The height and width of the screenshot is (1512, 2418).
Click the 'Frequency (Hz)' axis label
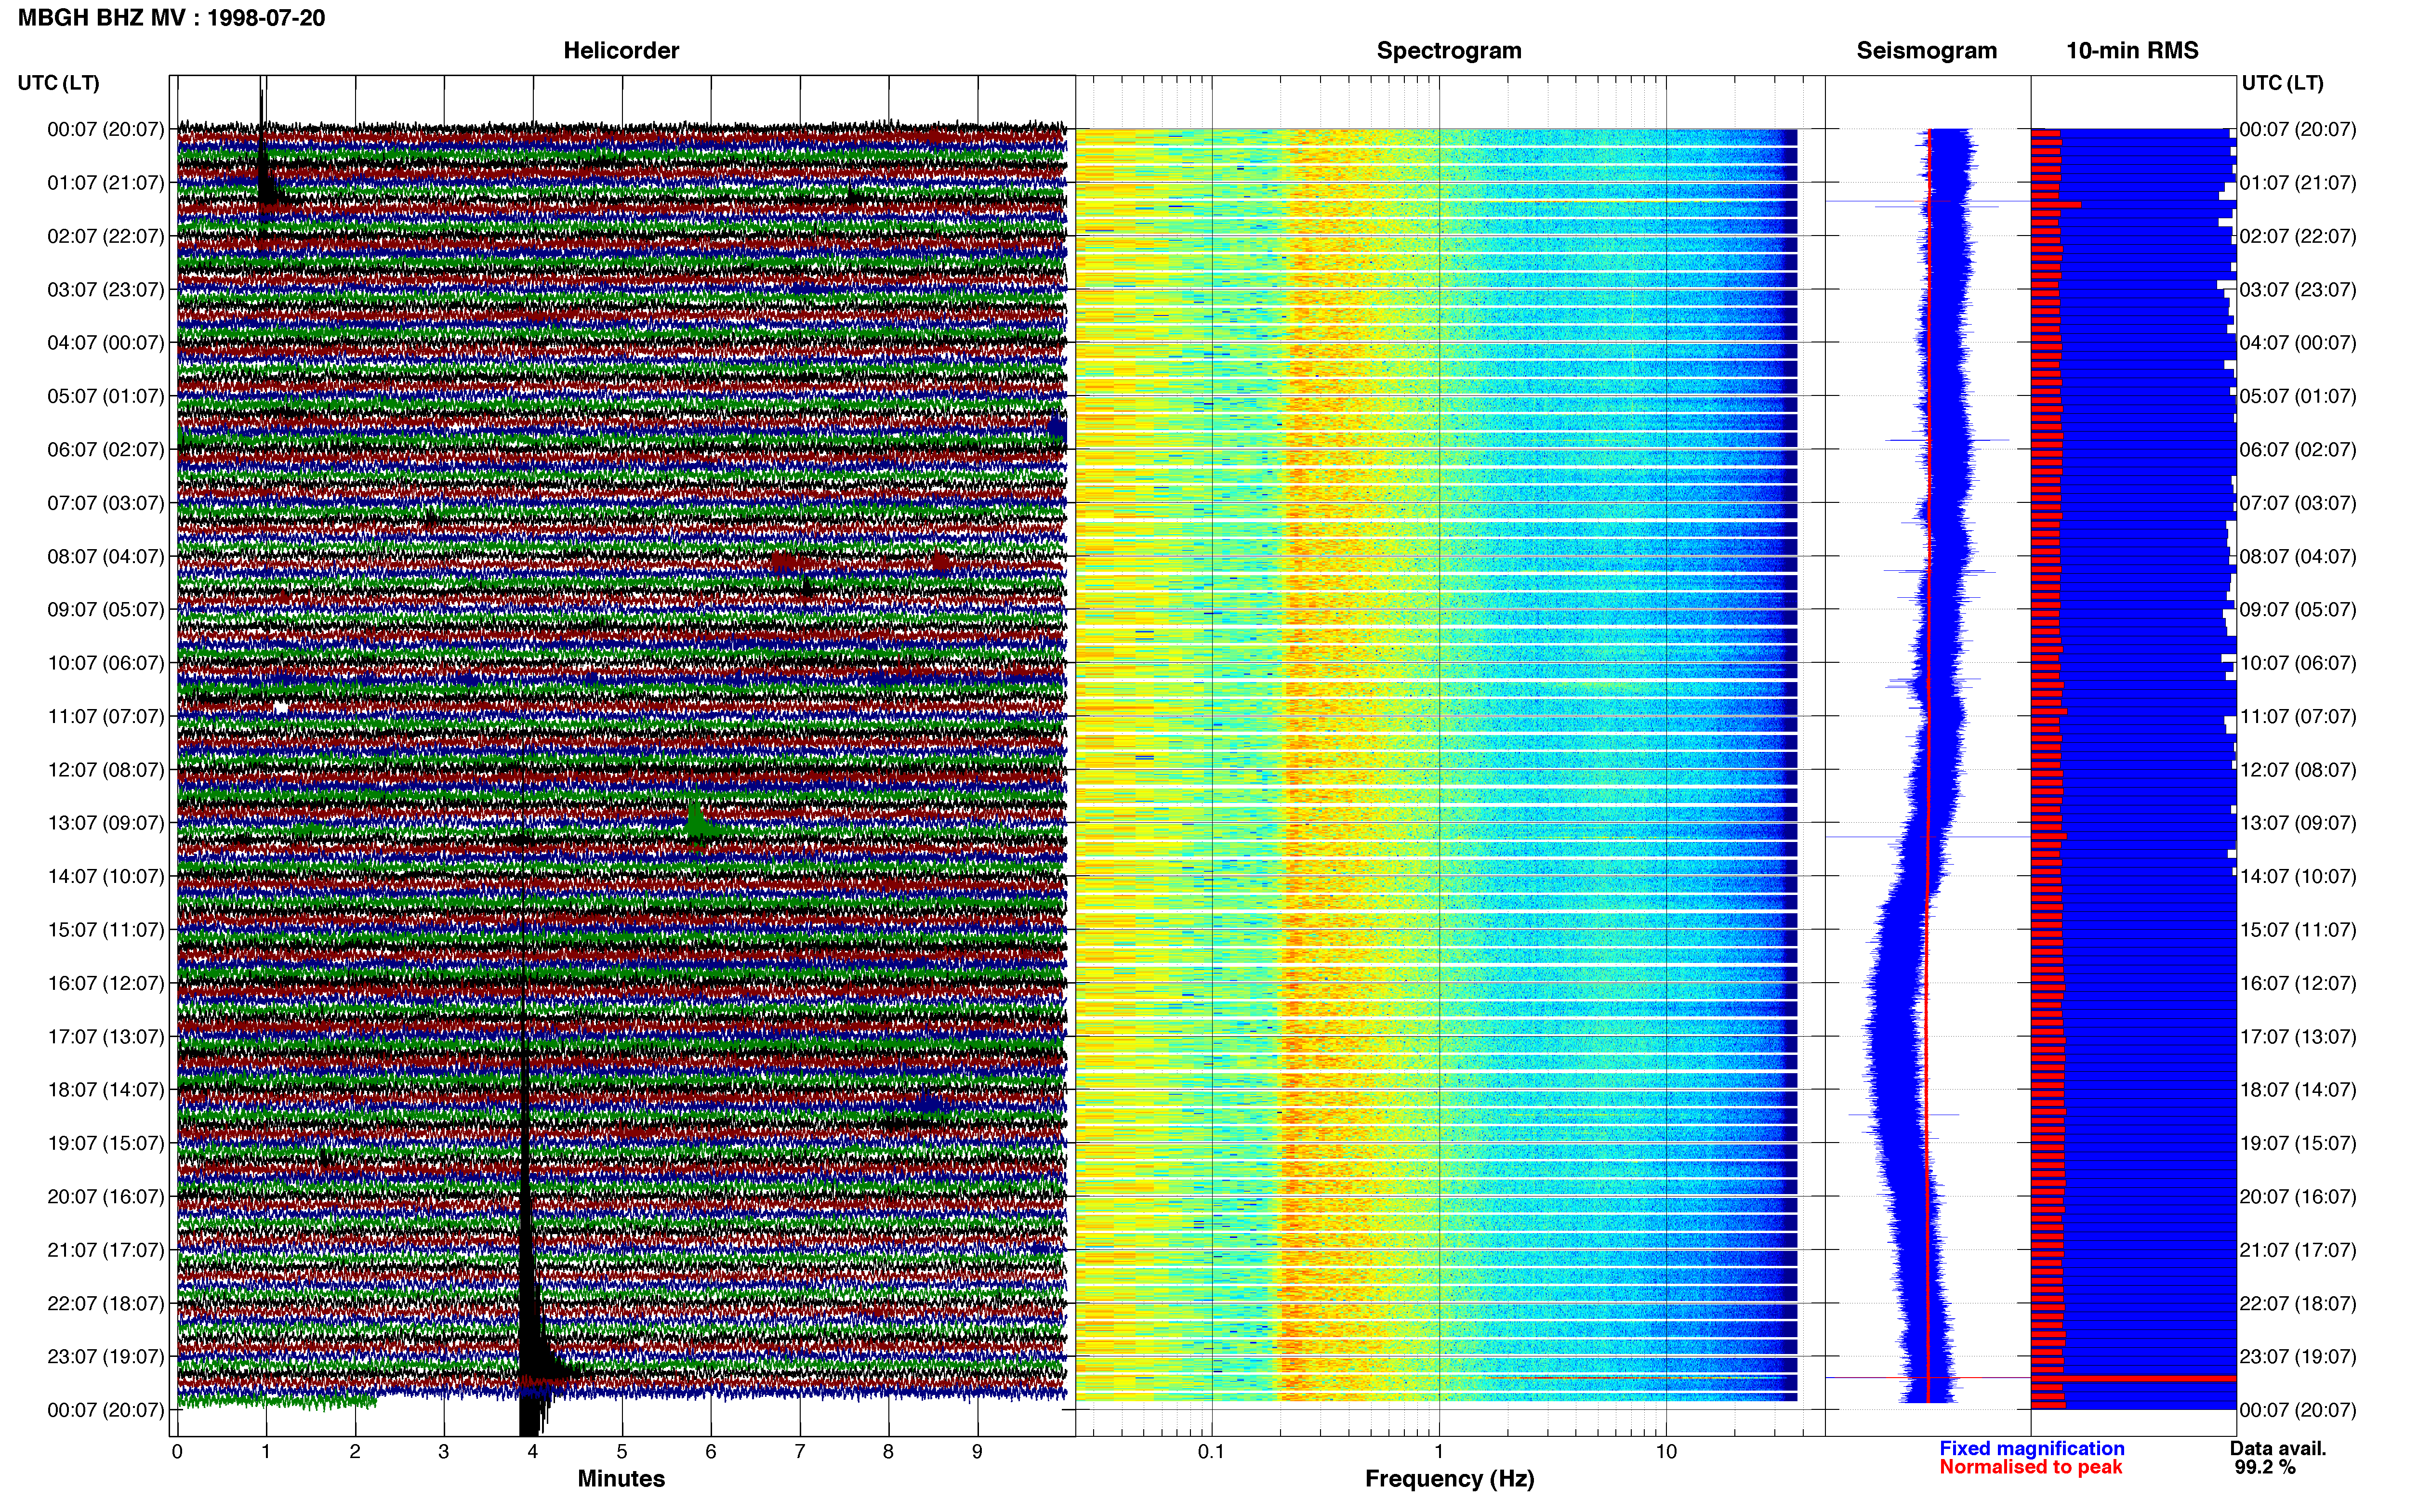click(1449, 1479)
